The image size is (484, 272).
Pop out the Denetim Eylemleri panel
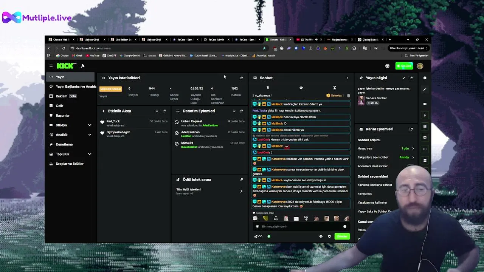(x=241, y=111)
